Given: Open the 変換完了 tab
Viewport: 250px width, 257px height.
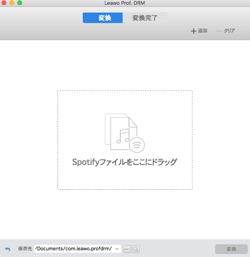Looking at the screenshot, I should (145, 18).
